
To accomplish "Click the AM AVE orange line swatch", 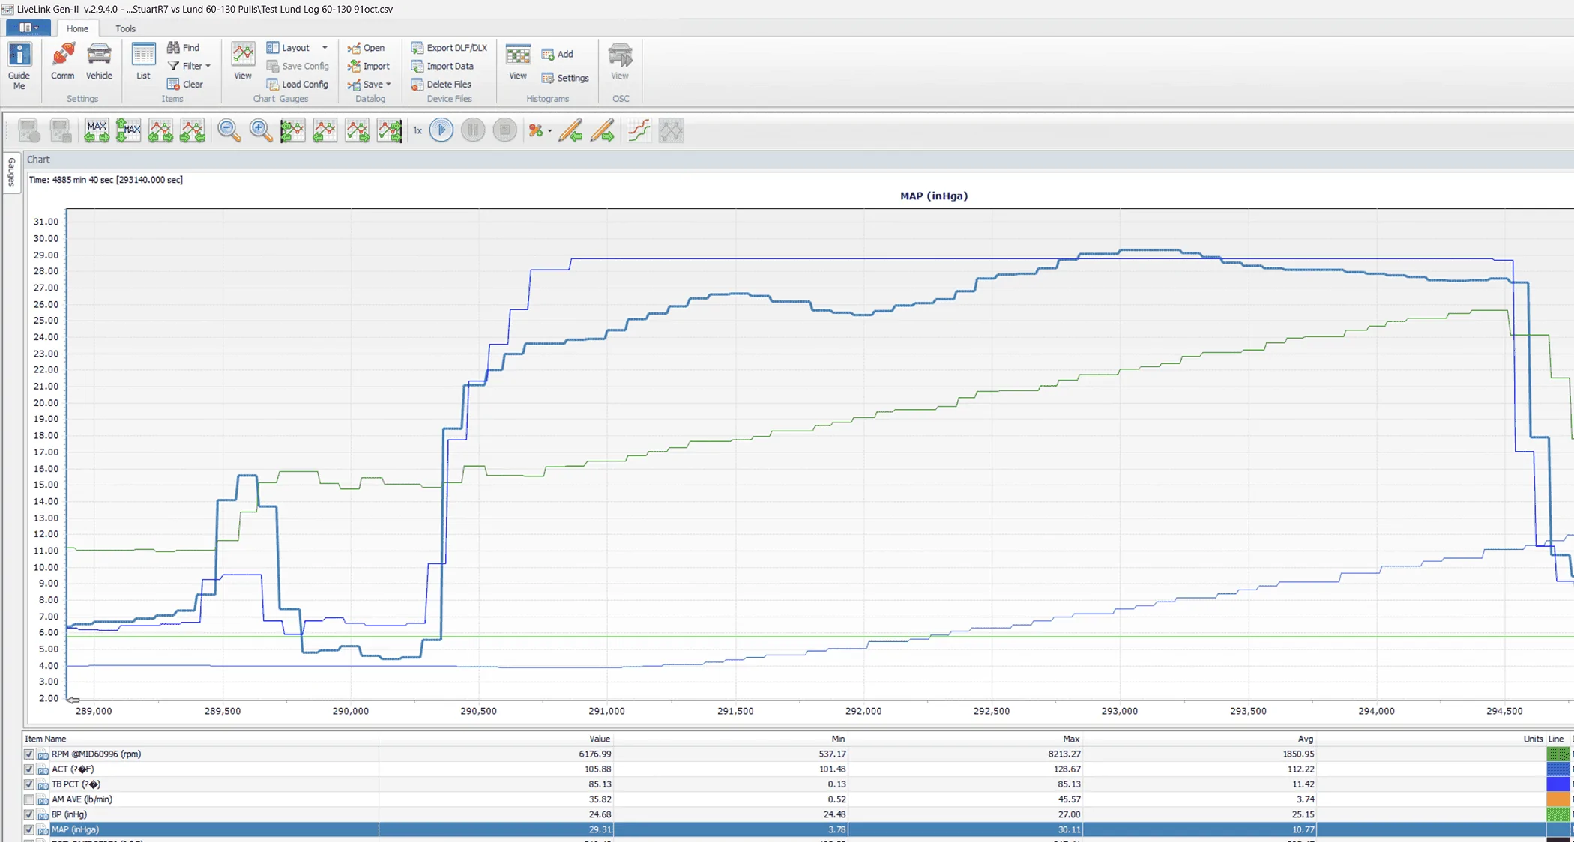I will click(x=1558, y=799).
